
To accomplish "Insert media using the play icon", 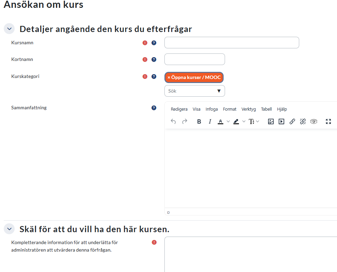I will tap(281, 122).
